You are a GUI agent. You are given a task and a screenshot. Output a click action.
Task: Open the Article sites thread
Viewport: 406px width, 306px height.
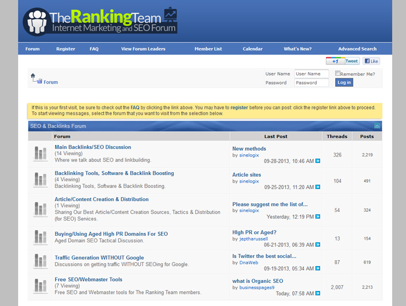tap(246, 174)
